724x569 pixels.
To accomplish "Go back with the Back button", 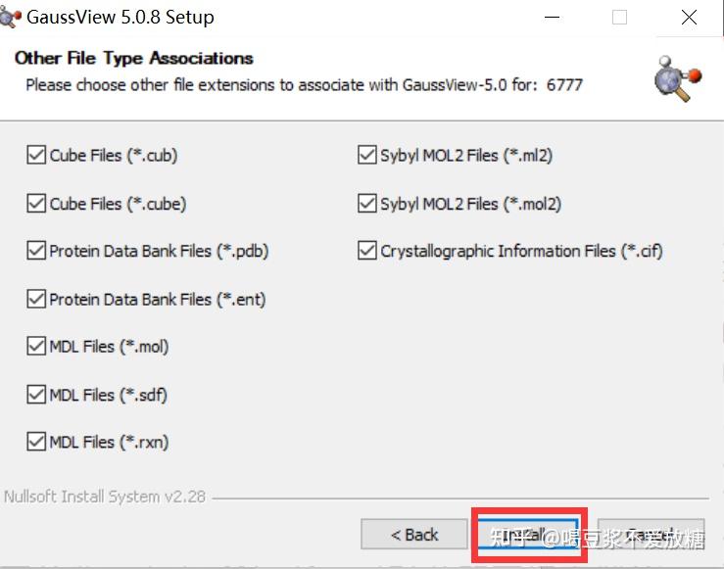I will 414,535.
